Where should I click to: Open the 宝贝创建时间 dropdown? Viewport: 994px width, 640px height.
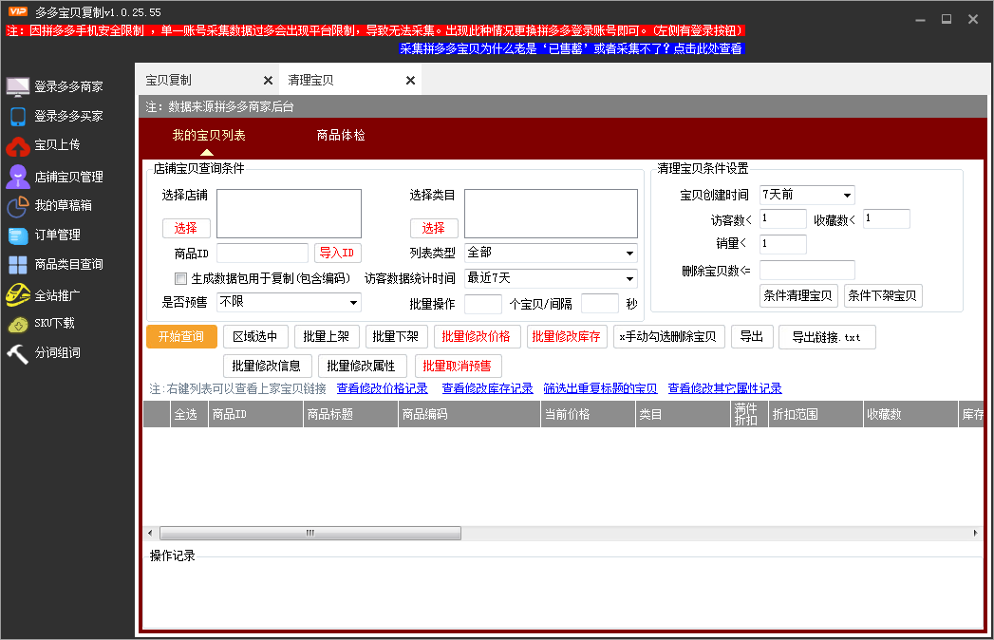(x=807, y=195)
